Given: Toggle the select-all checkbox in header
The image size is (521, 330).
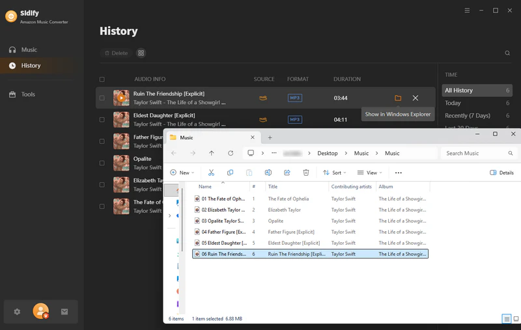Looking at the screenshot, I should tap(102, 79).
